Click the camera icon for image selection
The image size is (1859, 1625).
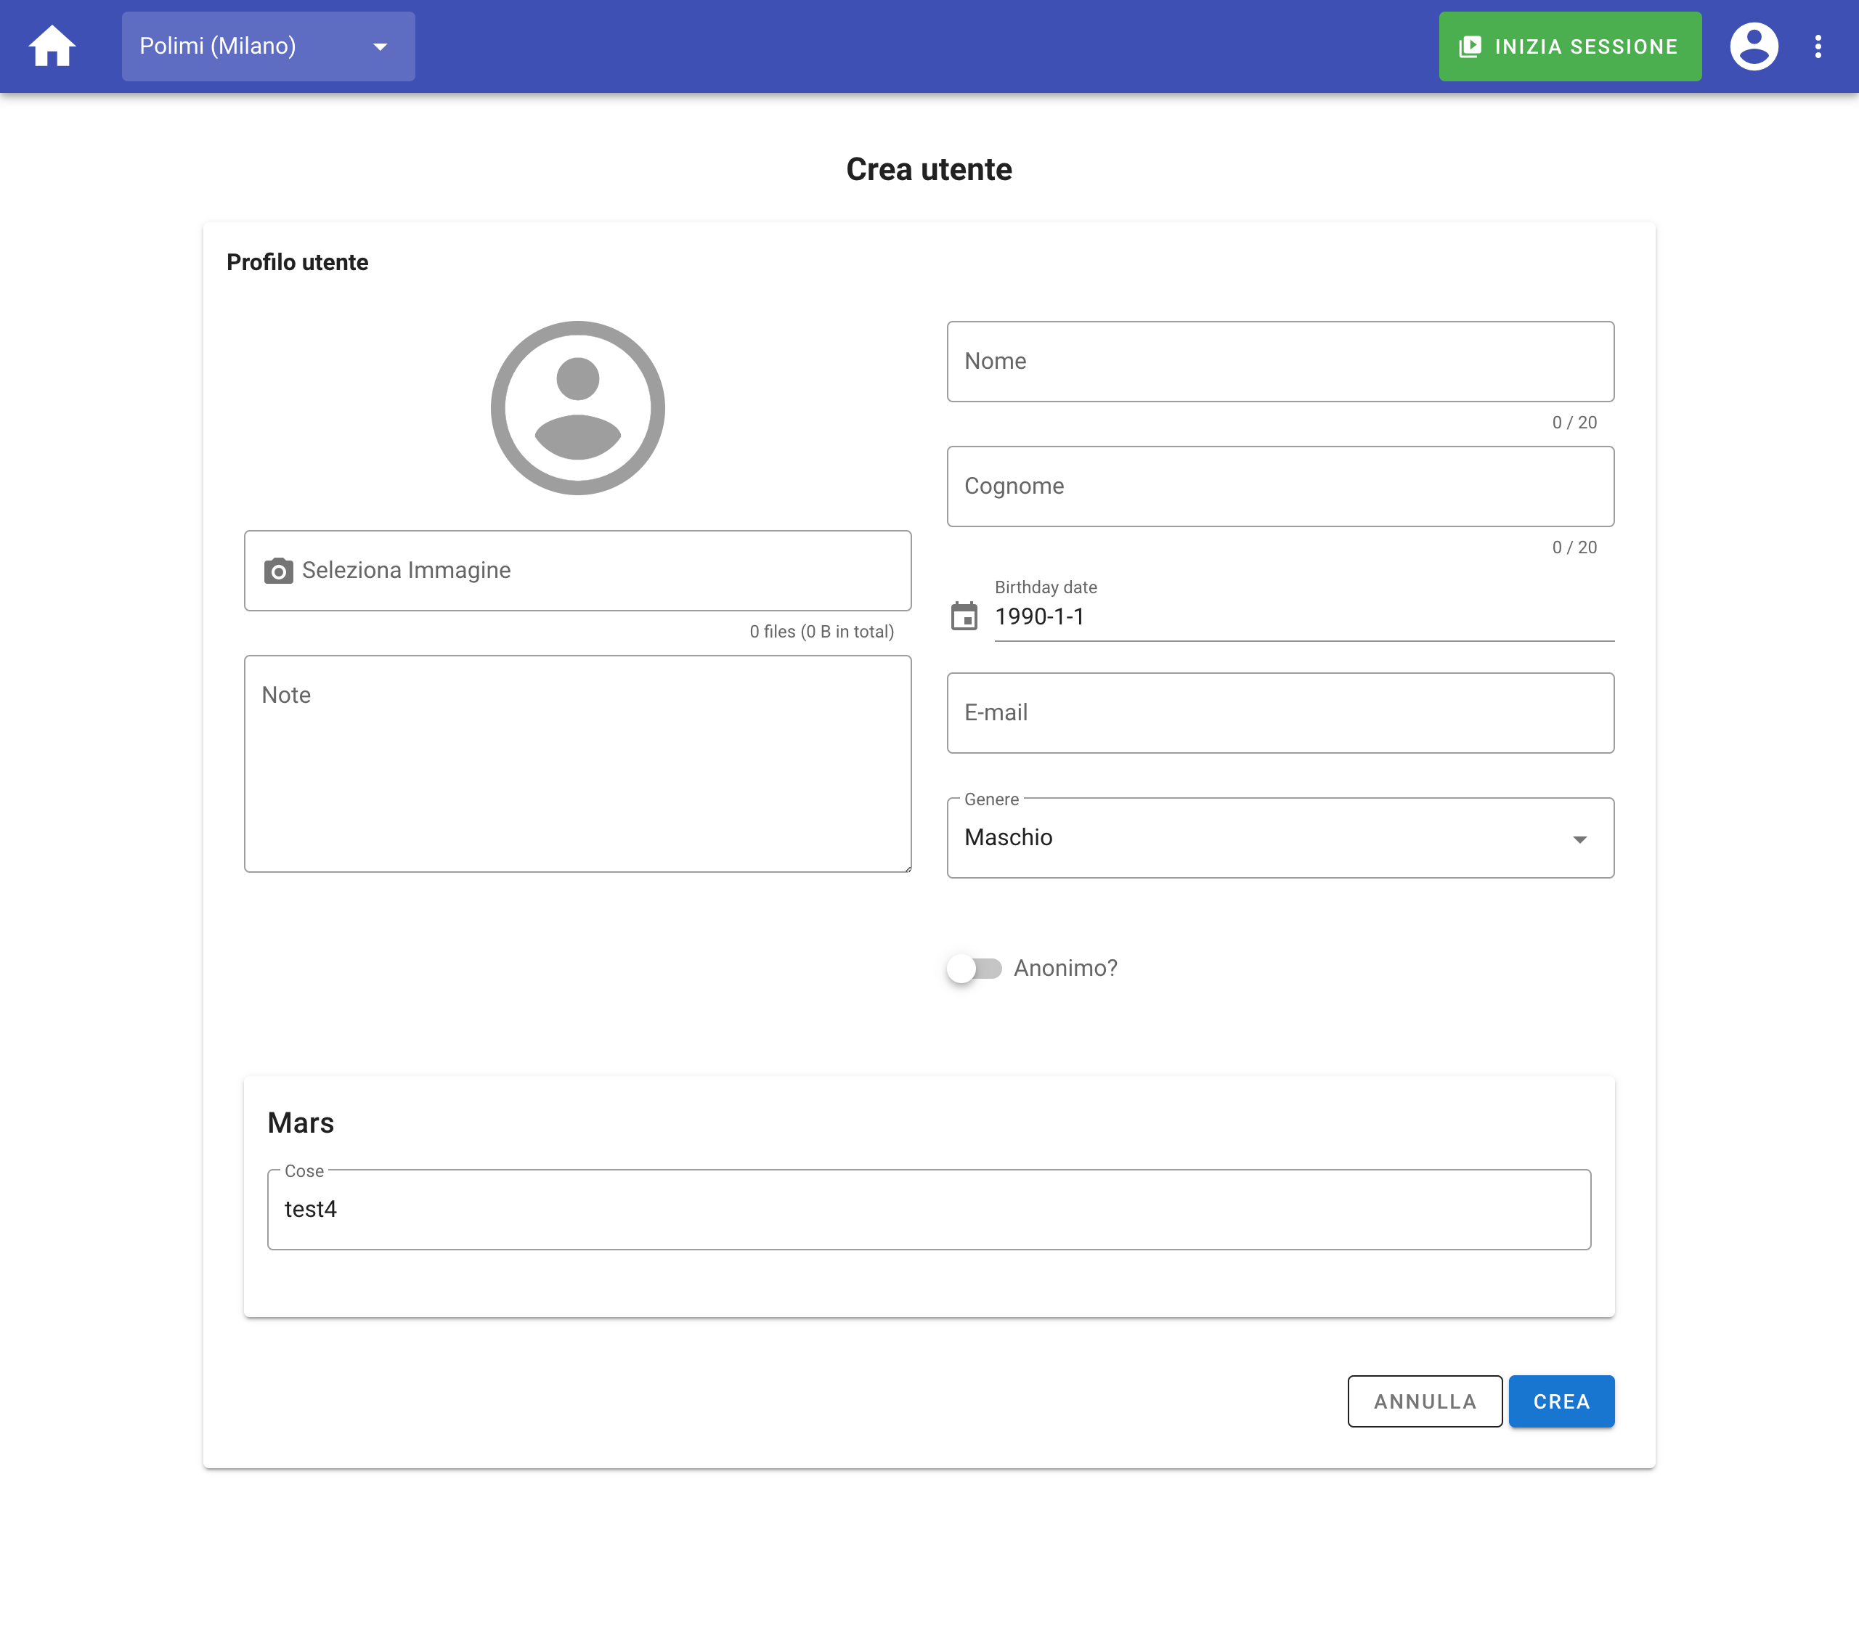pyautogui.click(x=278, y=571)
